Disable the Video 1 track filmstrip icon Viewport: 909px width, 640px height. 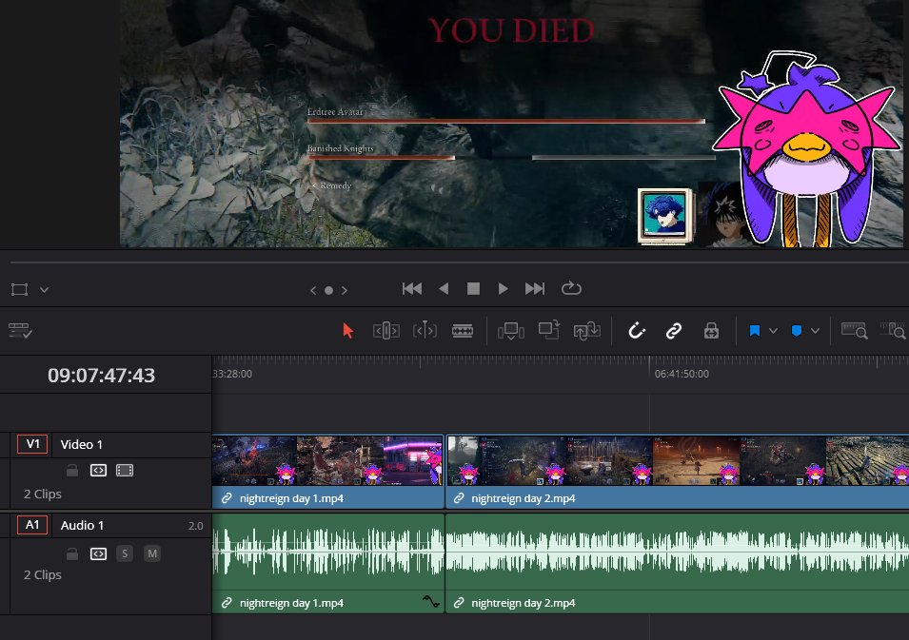(x=125, y=471)
